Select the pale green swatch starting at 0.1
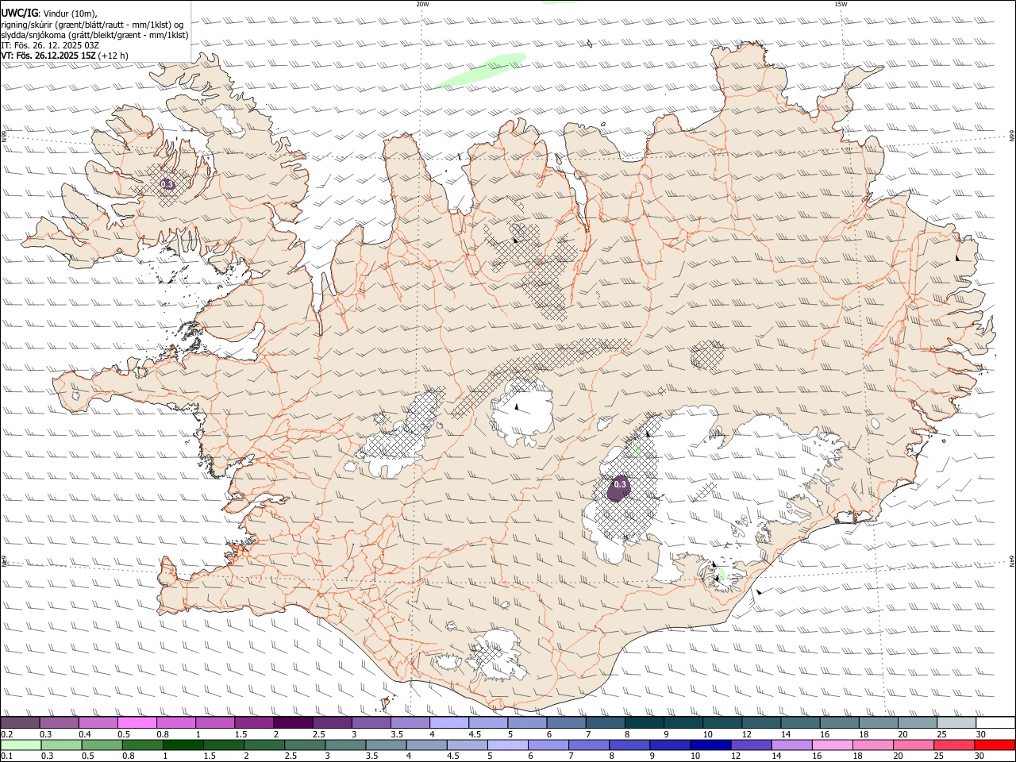Image resolution: width=1016 pixels, height=762 pixels. (21, 745)
